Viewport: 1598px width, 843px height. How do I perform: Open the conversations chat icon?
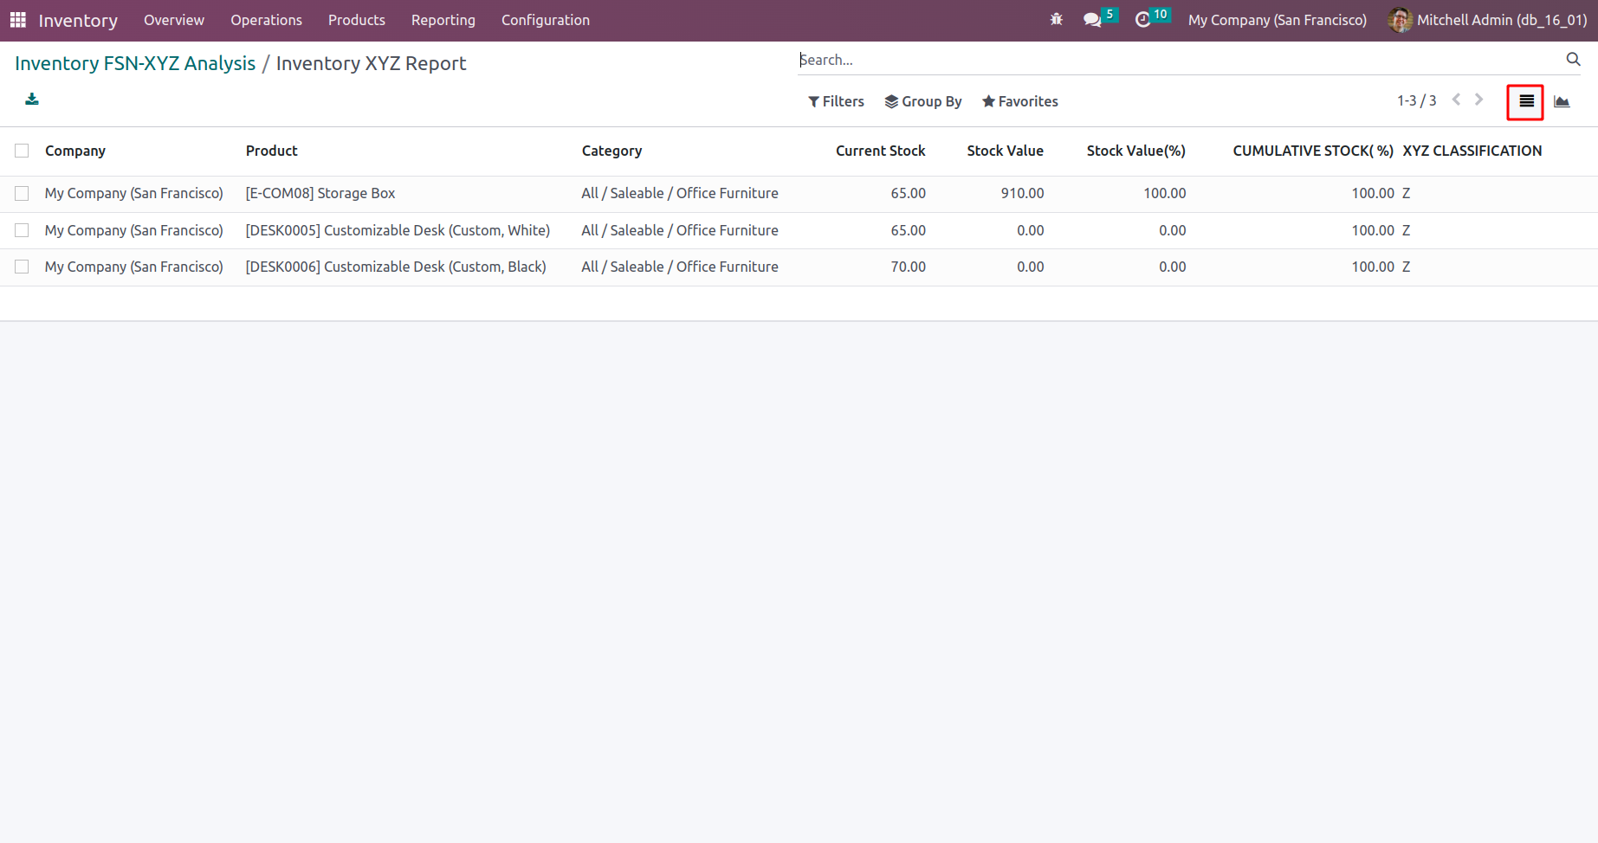[1093, 19]
